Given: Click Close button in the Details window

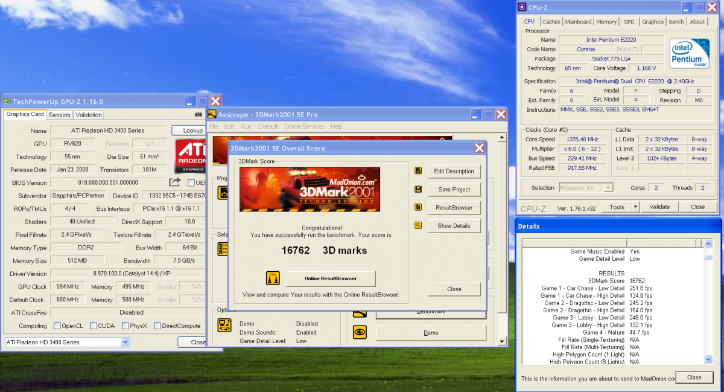Looking at the screenshot, I should coord(694,378).
